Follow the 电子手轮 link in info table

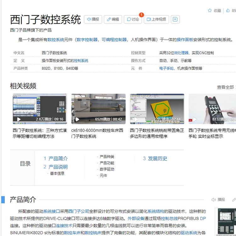pyautogui.click(x=166, y=68)
